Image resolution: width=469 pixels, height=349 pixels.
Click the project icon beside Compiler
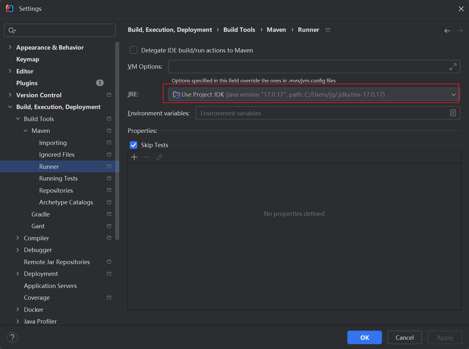109,238
